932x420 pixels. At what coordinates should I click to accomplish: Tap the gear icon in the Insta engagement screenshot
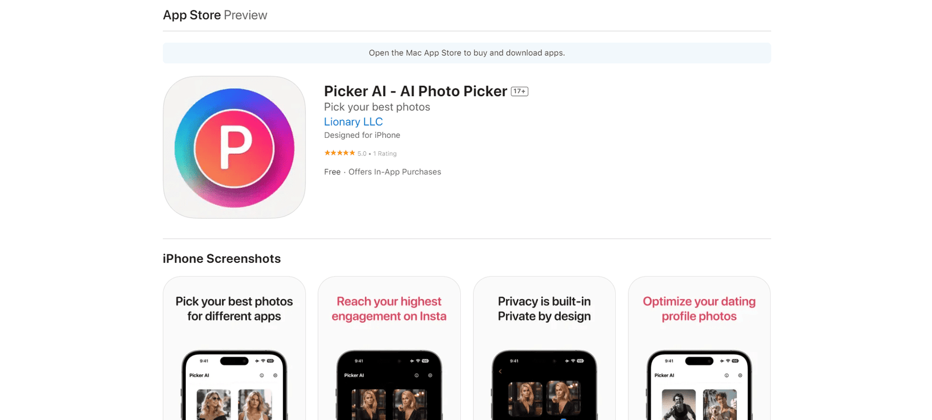point(430,375)
